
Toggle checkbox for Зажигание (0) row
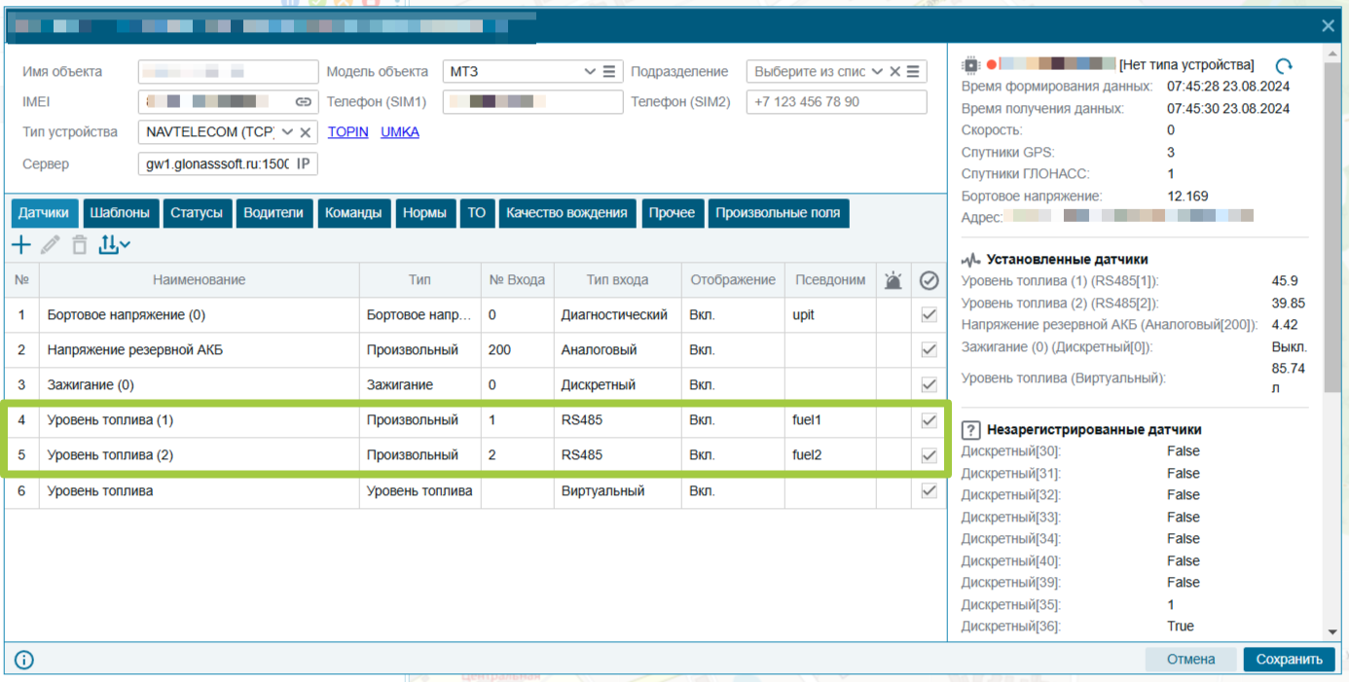click(929, 385)
